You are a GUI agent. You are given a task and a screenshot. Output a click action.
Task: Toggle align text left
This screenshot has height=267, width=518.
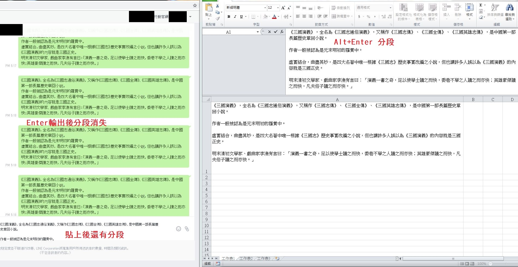[298, 17]
